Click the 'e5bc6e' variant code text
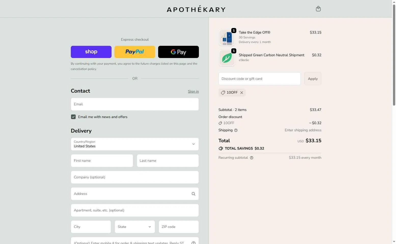This screenshot has height=244, width=396. pyautogui.click(x=244, y=60)
